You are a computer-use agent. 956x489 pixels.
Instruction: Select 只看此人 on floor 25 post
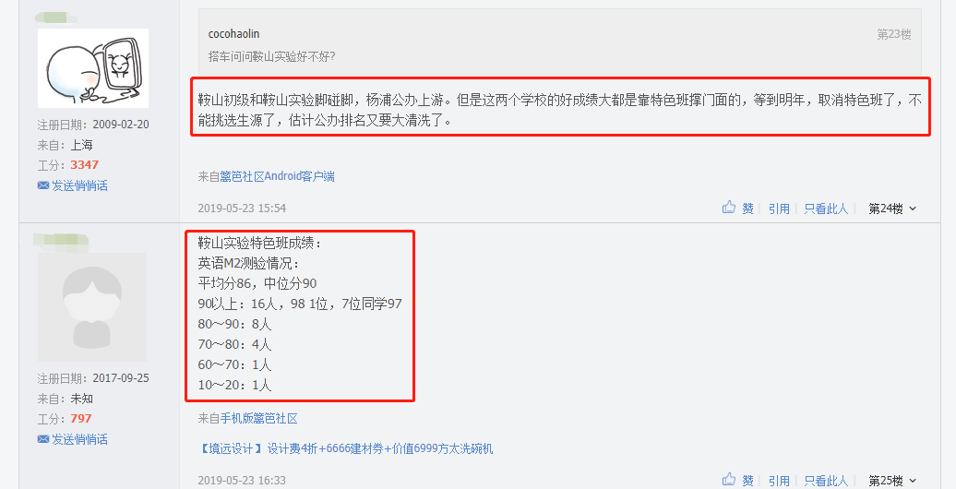point(826,481)
